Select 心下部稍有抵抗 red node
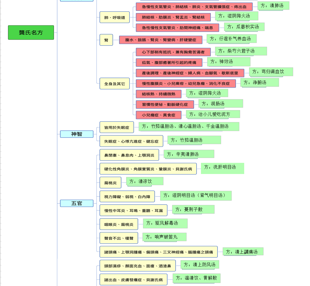The image size is (310, 286). pyautogui.click(x=173, y=52)
